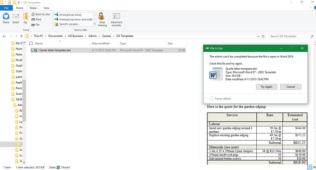Viewport: 316px width, 170px height.
Task: Select the Rock folder in the tree
Action: 17,88
